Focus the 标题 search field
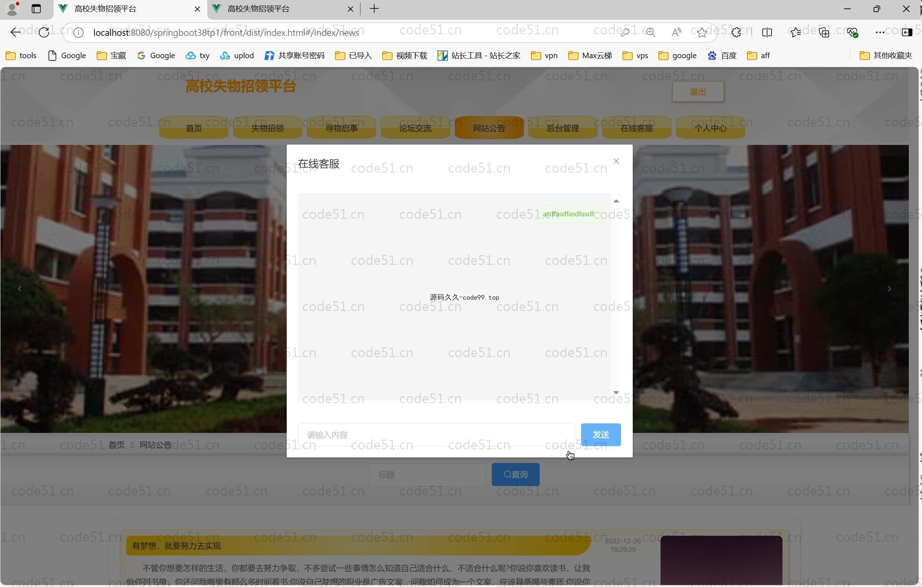This screenshot has height=587, width=922. (x=428, y=475)
